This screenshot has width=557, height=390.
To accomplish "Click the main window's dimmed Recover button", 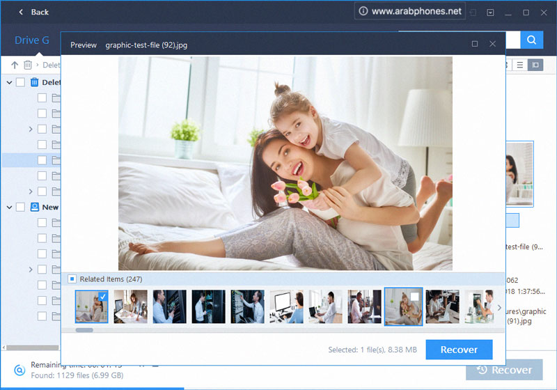I will (504, 370).
